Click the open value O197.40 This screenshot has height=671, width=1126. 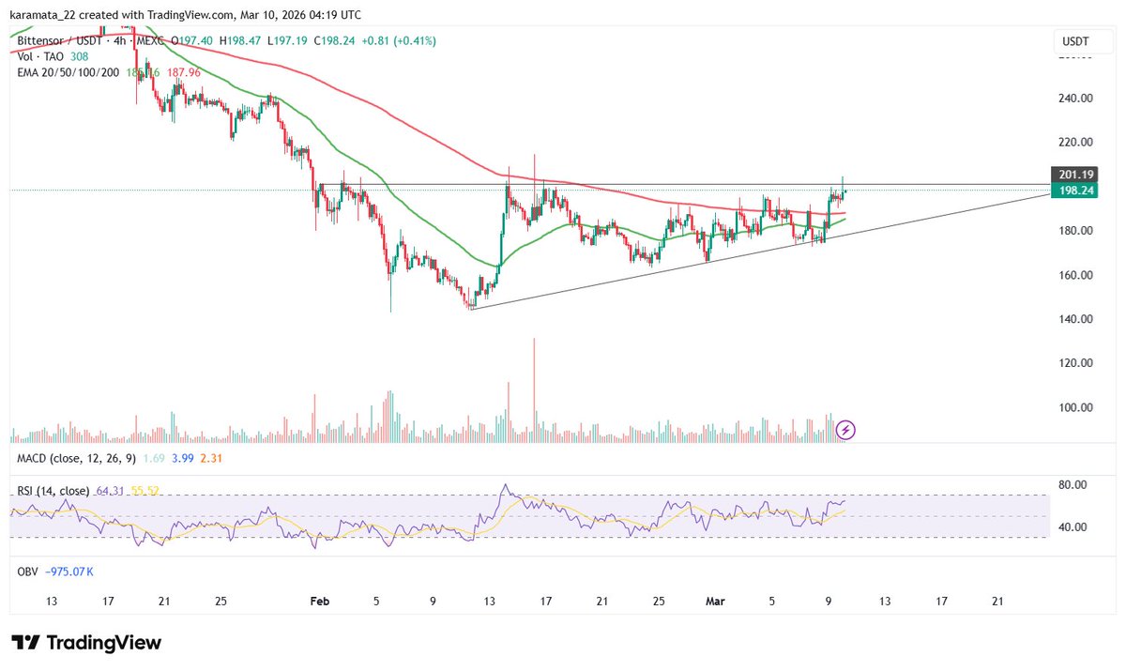190,40
